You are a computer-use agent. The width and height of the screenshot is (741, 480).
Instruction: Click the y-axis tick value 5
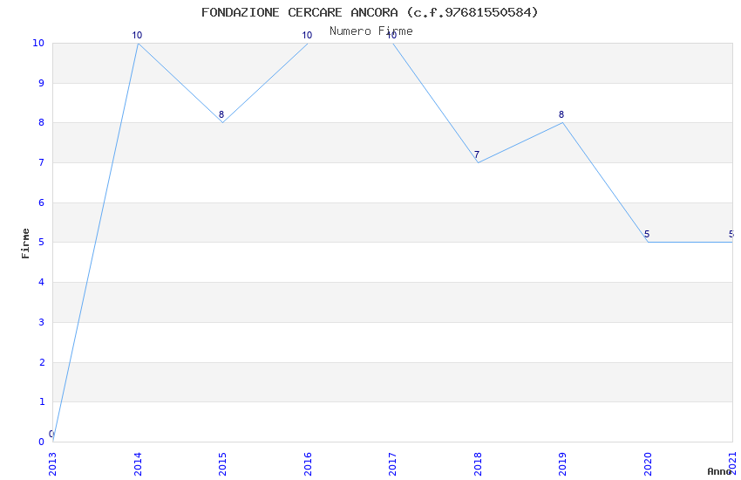point(42,242)
